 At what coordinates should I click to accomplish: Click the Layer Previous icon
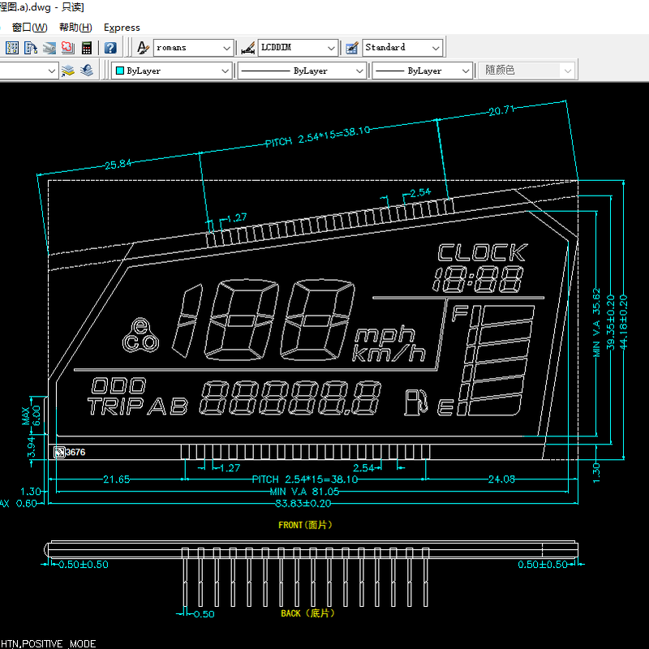[87, 71]
